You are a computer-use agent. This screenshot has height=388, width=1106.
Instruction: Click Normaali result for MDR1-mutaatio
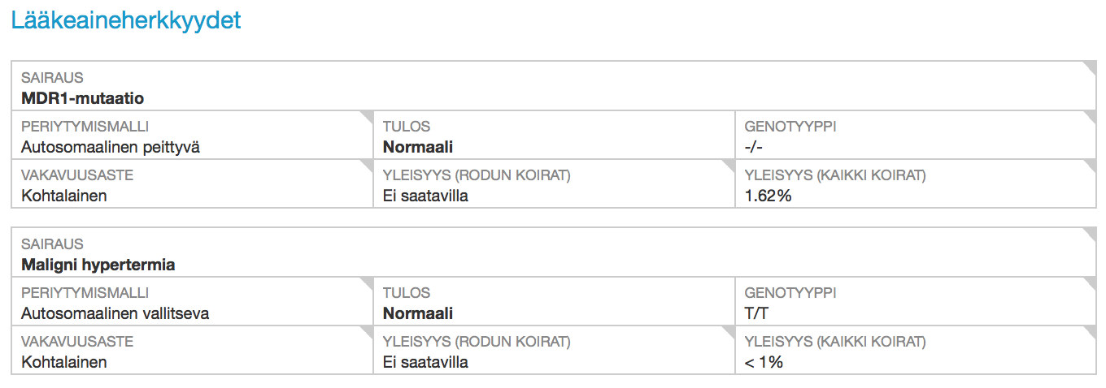[x=418, y=147]
